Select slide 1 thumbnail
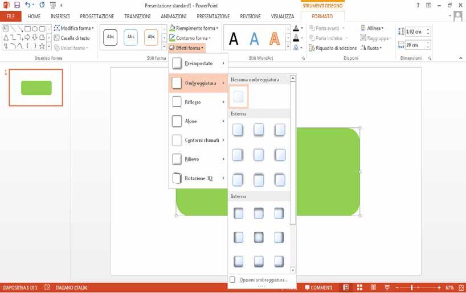 (36, 88)
